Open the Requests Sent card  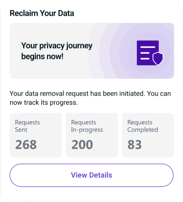click(x=35, y=135)
